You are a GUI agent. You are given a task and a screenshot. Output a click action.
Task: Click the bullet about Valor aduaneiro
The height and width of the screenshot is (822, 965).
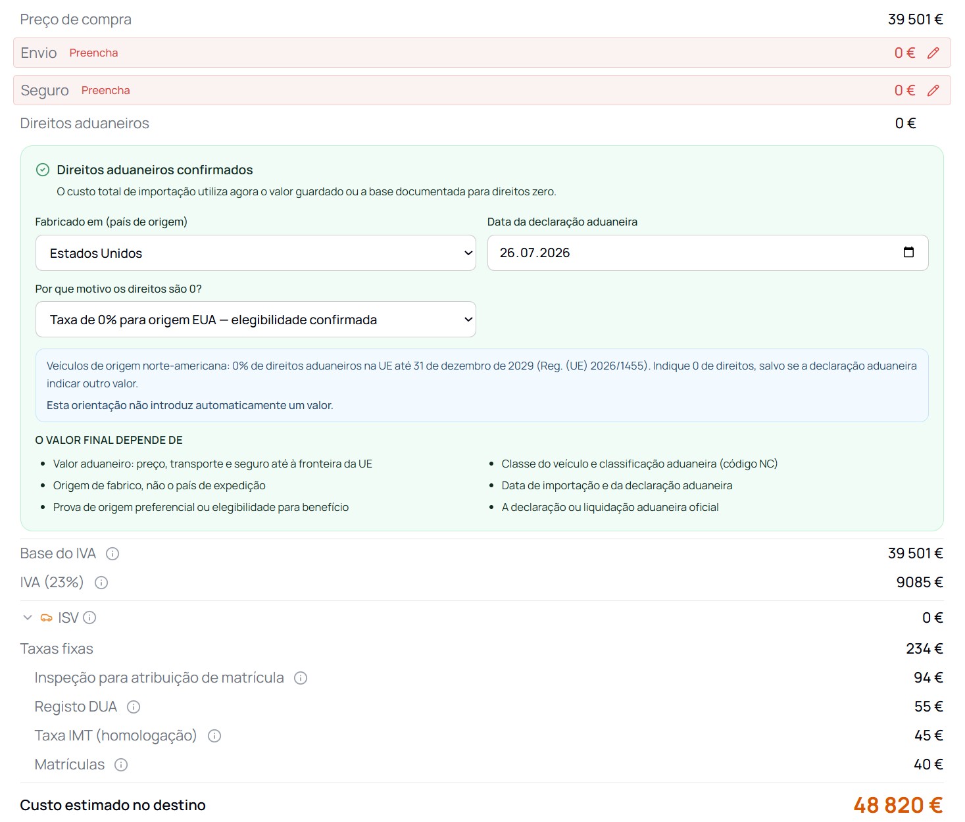[x=212, y=464]
